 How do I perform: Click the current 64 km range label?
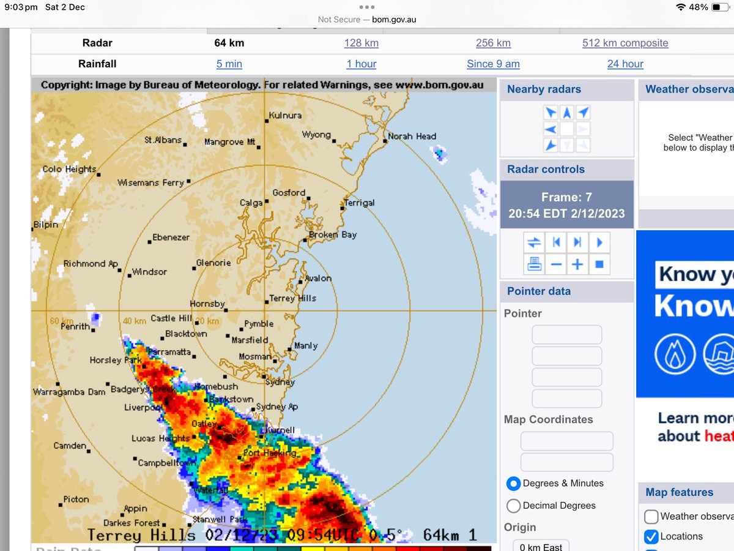[x=229, y=43]
